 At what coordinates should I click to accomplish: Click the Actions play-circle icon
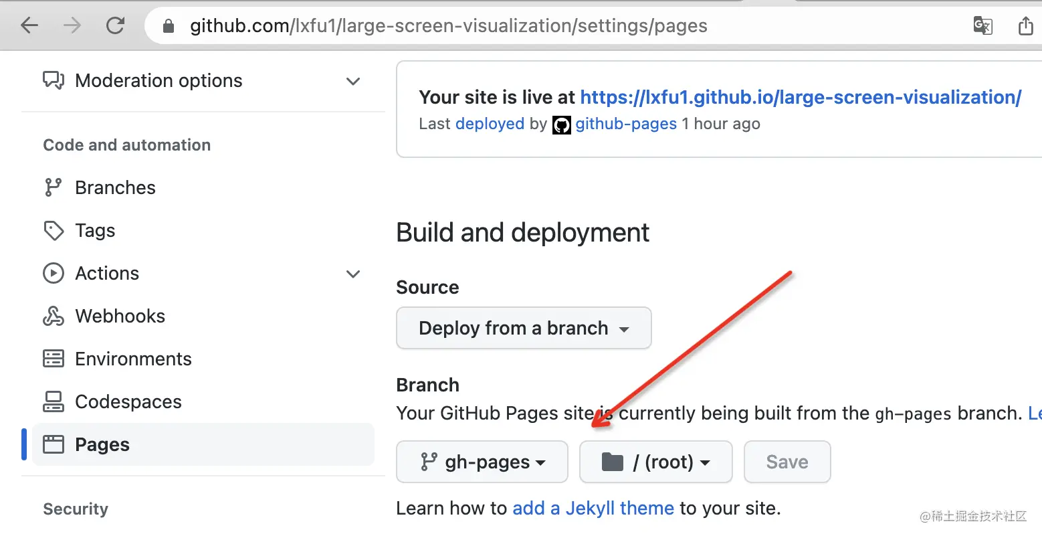click(x=54, y=273)
